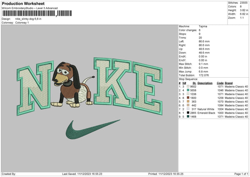Click the Slinky dog in the design preview
This screenshot has width=250, height=177.
72,85
